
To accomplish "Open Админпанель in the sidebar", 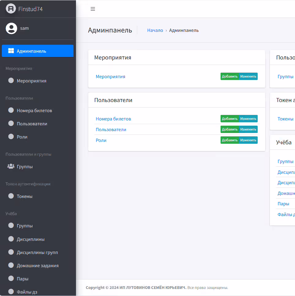I will pyautogui.click(x=38, y=51).
